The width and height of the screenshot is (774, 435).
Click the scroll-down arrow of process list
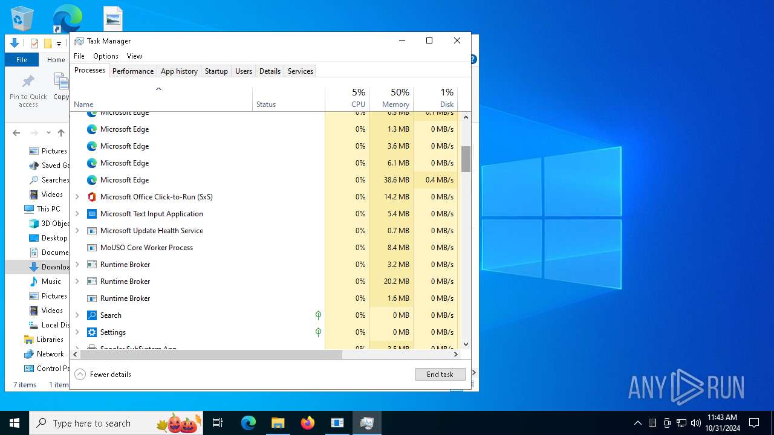[x=466, y=344]
